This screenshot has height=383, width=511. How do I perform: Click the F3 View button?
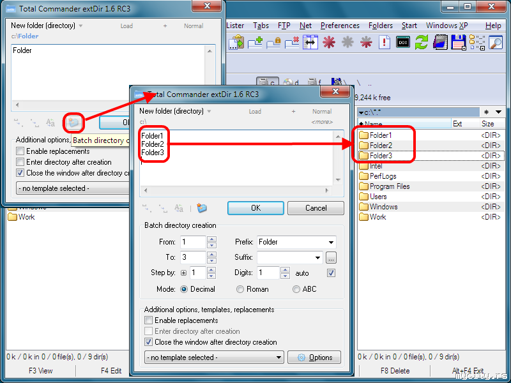tap(41, 371)
